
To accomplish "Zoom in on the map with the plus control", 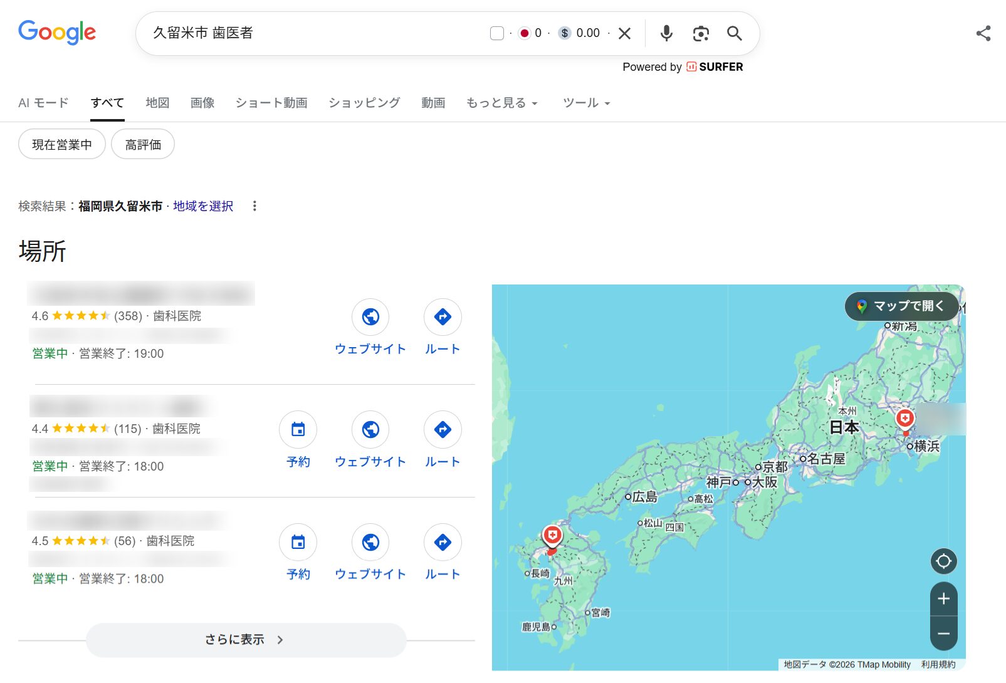I will 943,598.
